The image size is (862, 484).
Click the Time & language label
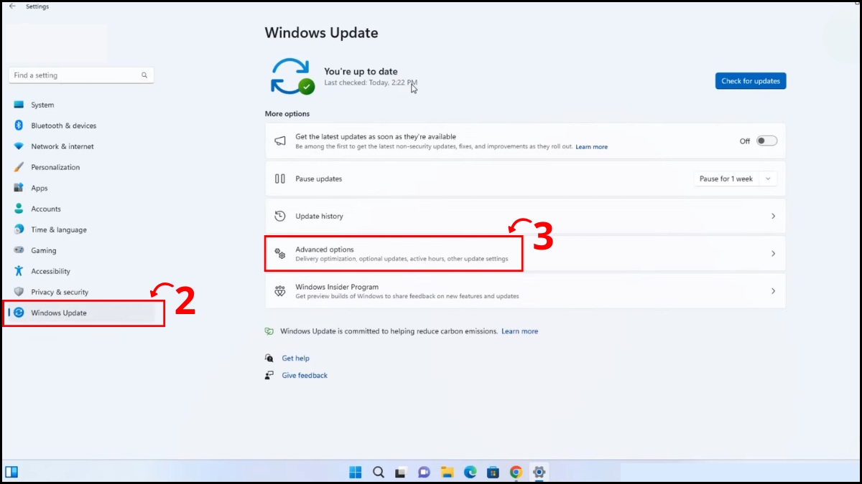point(59,229)
